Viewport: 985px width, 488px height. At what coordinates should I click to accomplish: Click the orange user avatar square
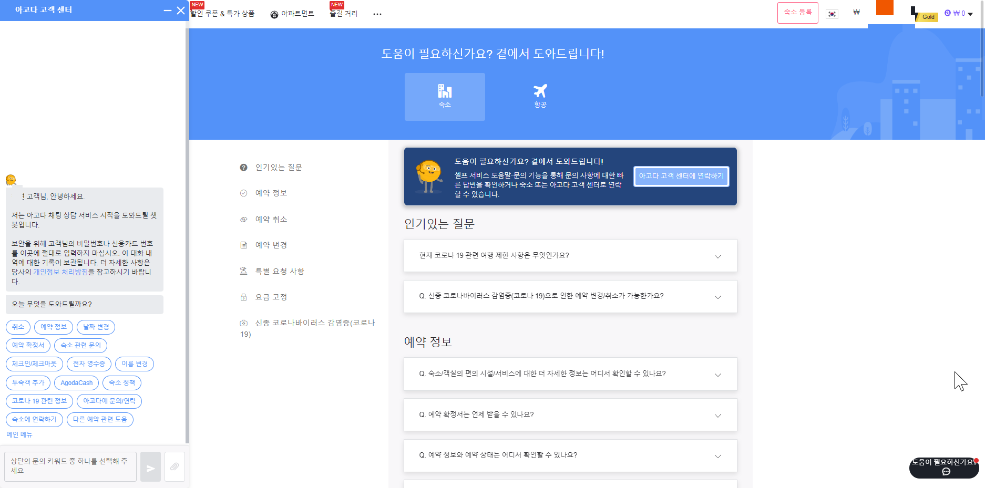[885, 7]
